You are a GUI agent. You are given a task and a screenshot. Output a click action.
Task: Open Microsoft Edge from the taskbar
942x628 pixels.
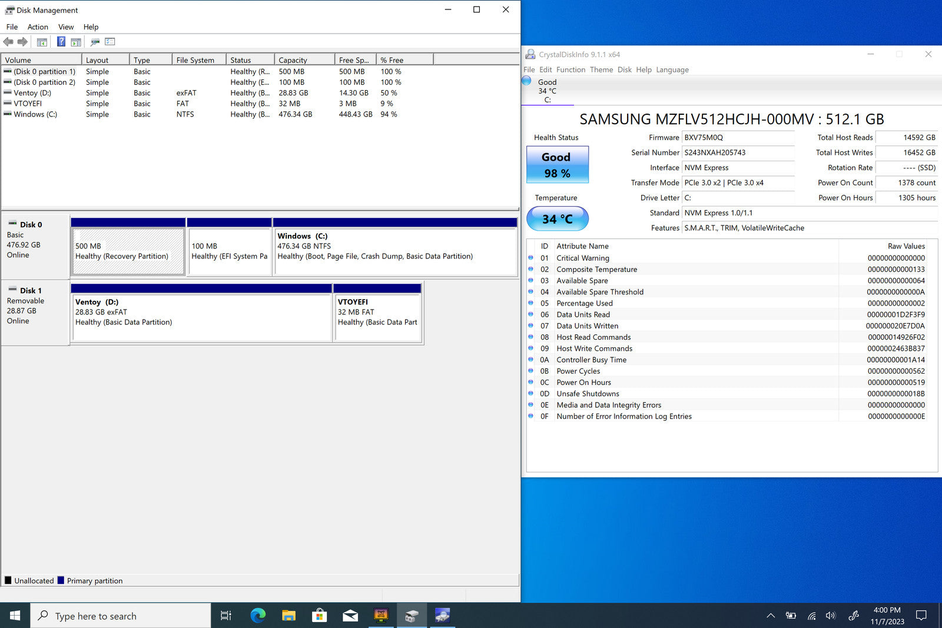point(258,616)
